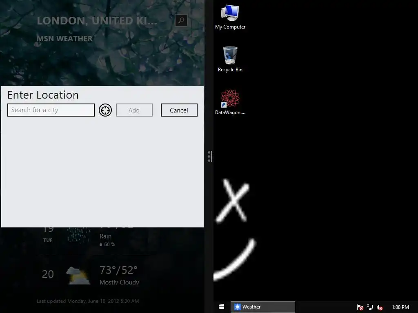Select the Recycle Bin icon
The image size is (418, 313).
230,60
